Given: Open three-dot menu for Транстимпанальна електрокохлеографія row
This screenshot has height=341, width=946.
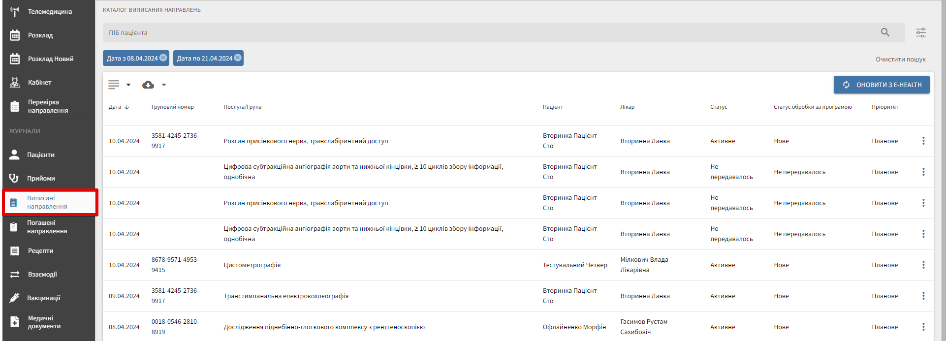Looking at the screenshot, I should tap(923, 296).
